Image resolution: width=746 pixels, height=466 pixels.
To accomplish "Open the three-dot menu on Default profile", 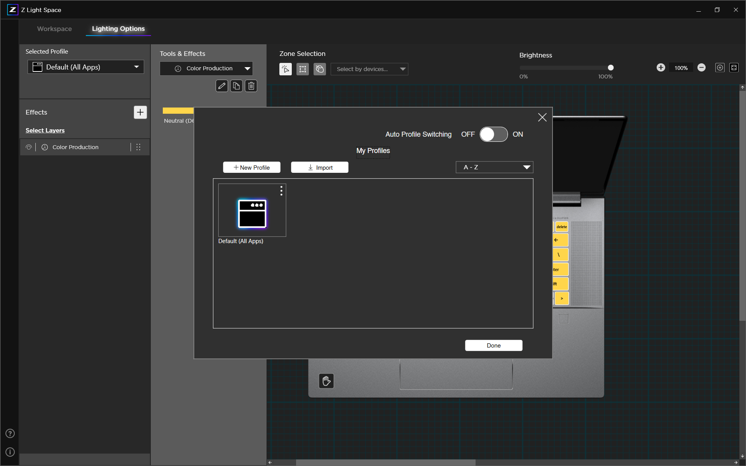I will pos(281,191).
